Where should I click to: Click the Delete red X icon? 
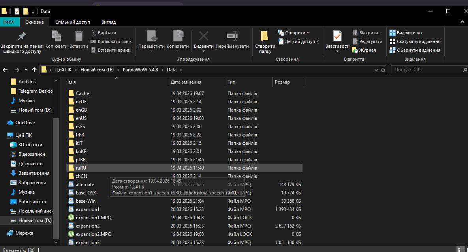click(203, 37)
